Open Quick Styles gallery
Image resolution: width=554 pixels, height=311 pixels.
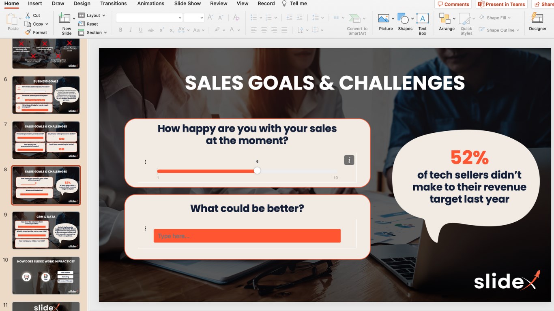(466, 24)
